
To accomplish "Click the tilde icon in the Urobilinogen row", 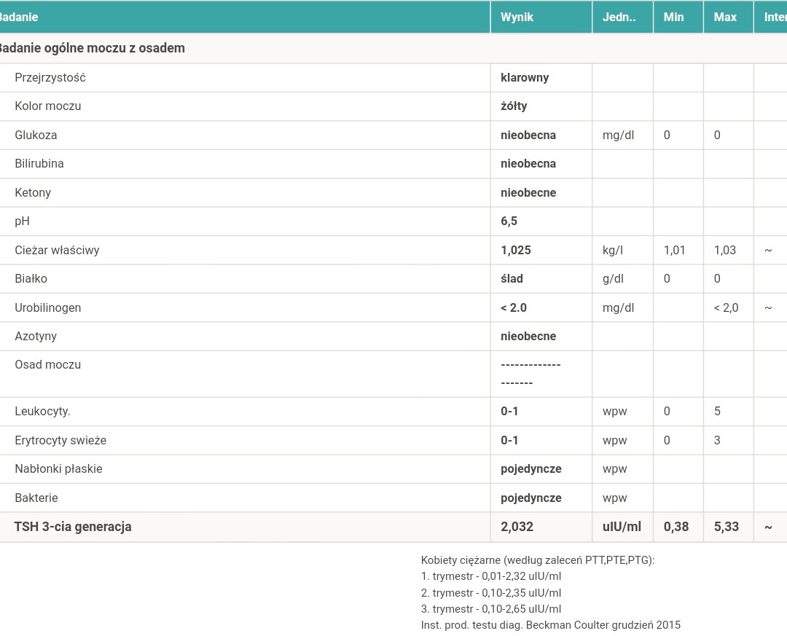I will tap(768, 307).
